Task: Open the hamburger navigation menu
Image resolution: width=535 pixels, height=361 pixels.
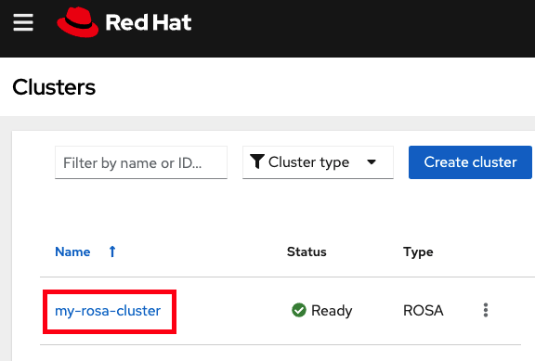Action: point(23,22)
